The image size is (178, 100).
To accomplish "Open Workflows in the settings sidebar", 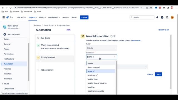I will 8,79.
